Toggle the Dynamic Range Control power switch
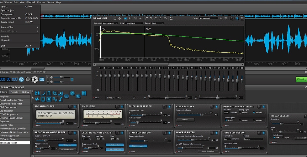Viewport: 307px width, 157px height. (262, 107)
